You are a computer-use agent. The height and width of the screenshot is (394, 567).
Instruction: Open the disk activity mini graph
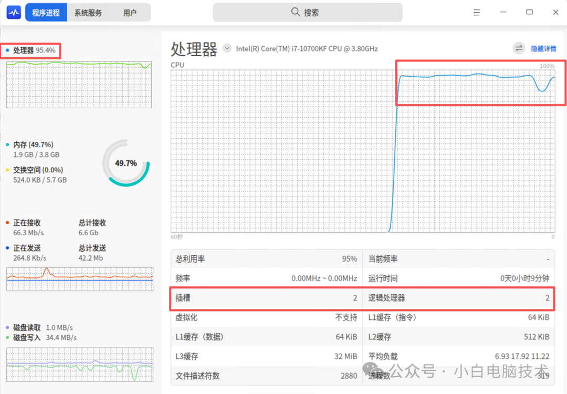[80, 365]
